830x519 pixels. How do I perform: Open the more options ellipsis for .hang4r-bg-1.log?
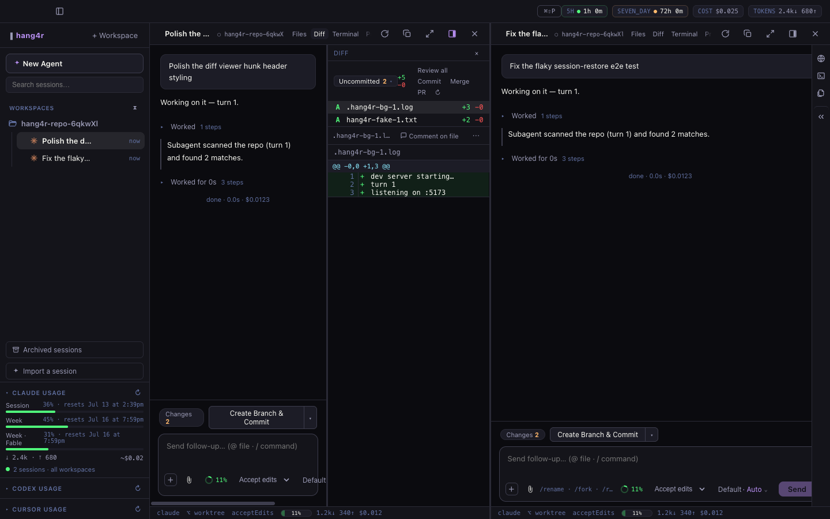476,136
